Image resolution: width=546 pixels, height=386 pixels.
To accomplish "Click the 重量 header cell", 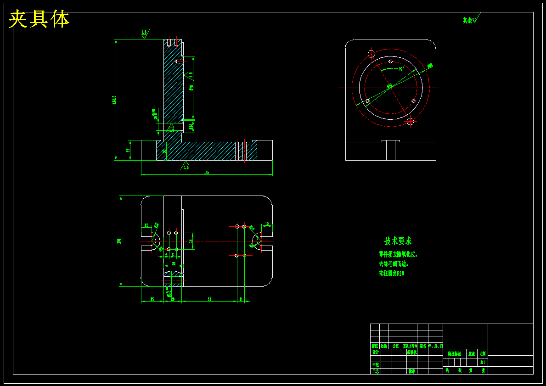I will pyautogui.click(x=472, y=353).
